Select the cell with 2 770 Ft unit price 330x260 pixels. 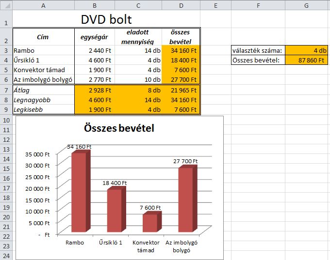point(94,79)
